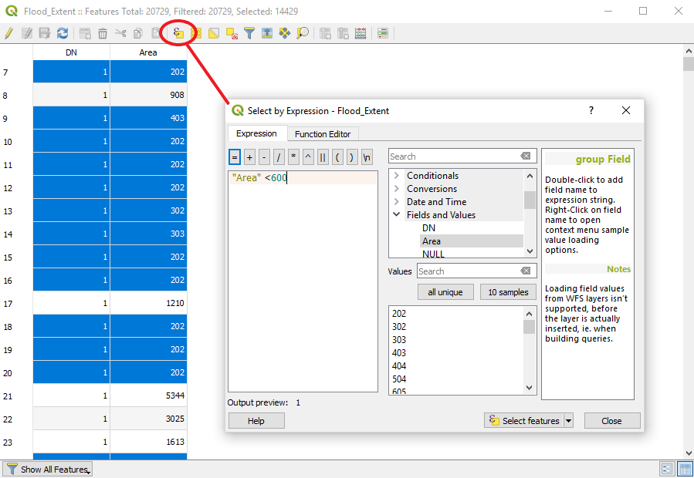Screen dimensions: 694x478
Task: Toggle editing mode with pencil icon
Action: (x=8, y=33)
